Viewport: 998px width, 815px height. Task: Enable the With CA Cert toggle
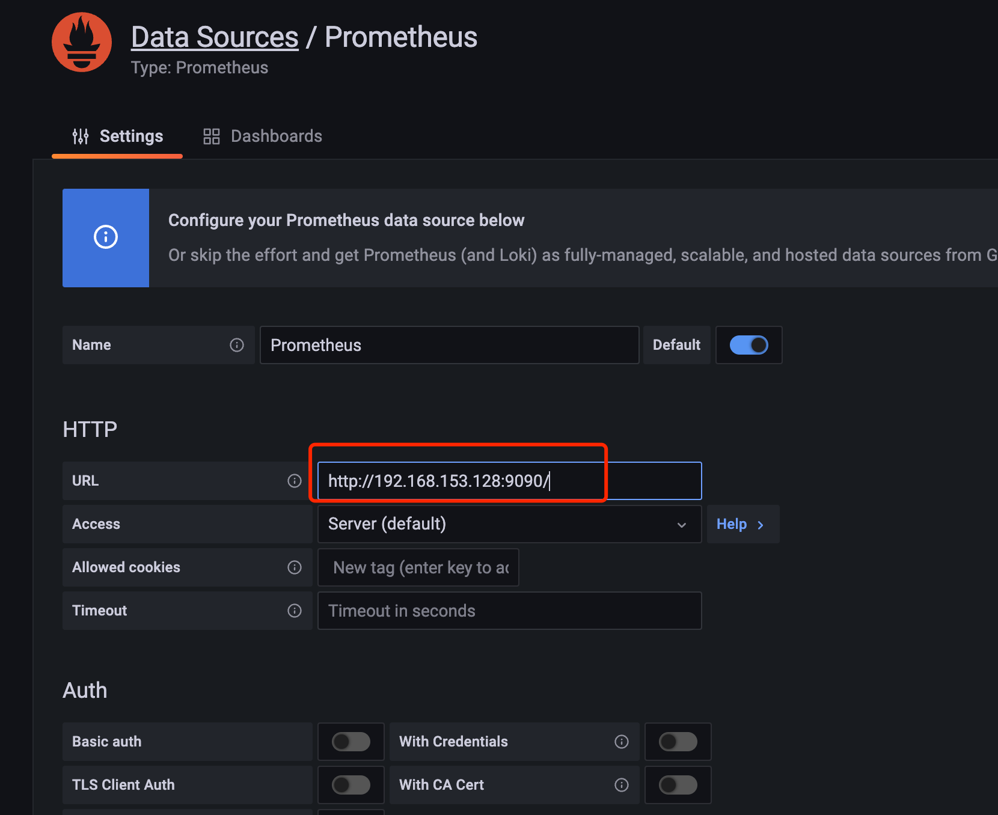click(678, 785)
